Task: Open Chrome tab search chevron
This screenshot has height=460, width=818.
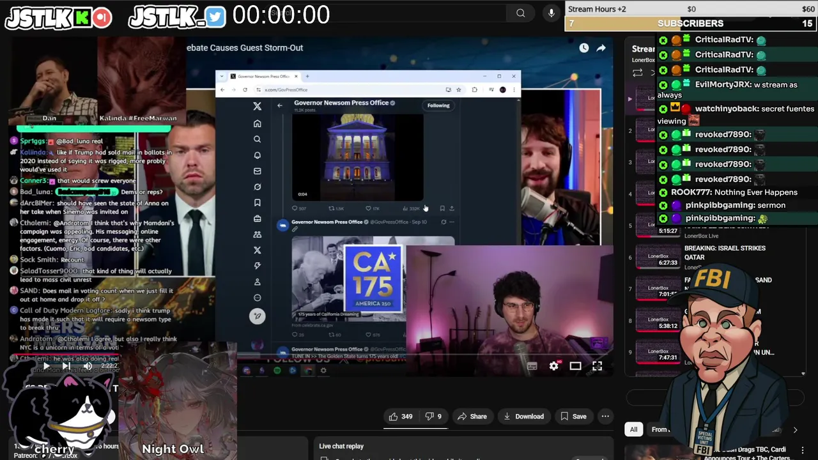Action: 223,77
